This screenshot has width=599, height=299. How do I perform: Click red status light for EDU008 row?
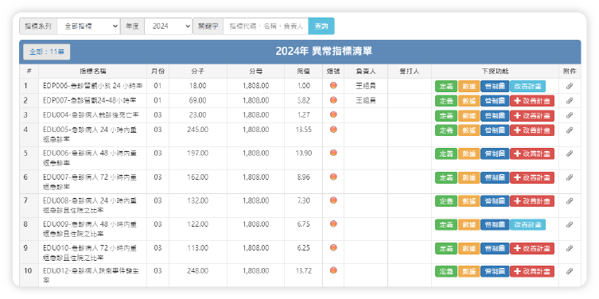click(x=333, y=200)
